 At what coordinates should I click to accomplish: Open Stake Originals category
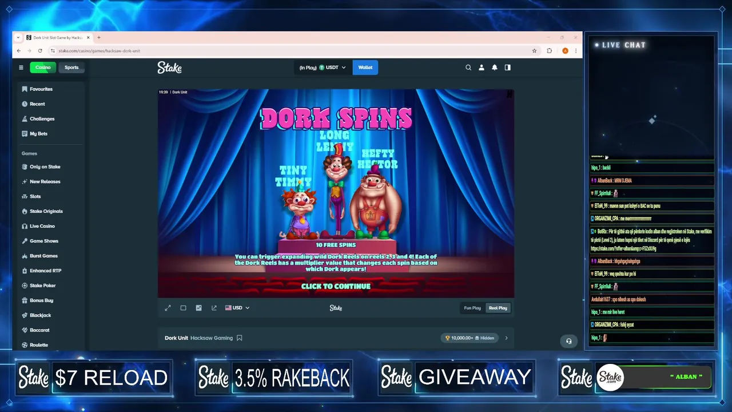(x=46, y=212)
